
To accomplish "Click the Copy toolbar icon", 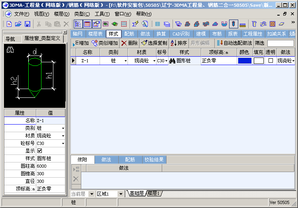I will tap(48, 24).
